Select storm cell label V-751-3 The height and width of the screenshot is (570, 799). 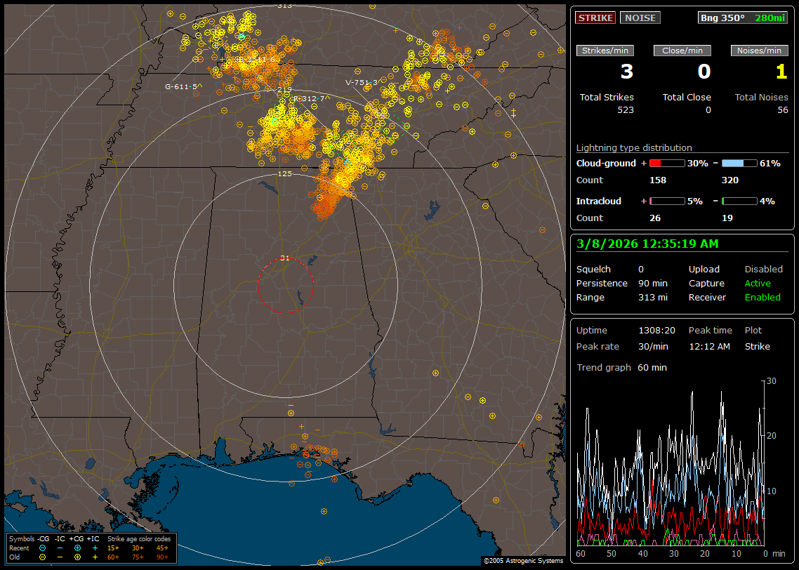click(362, 82)
